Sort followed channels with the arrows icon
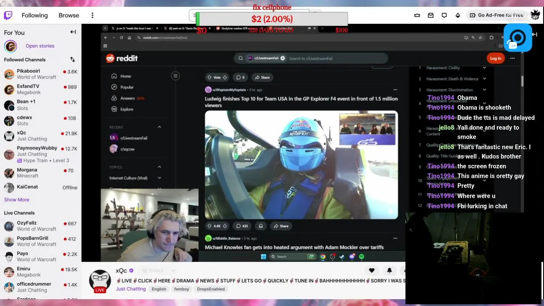Screen dimensions: 544x306 [72, 59]
